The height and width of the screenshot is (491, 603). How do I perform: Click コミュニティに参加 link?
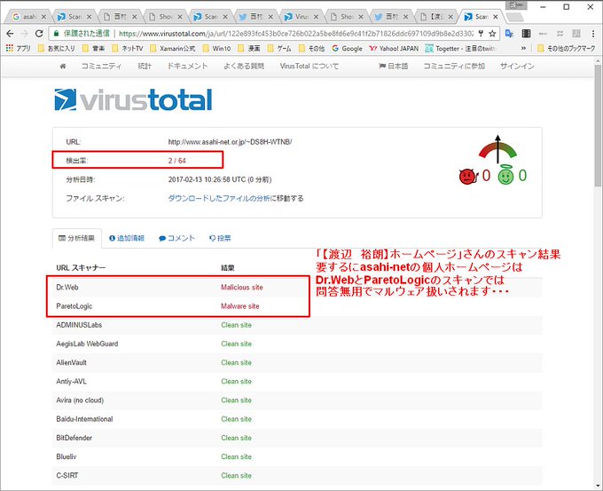(x=454, y=67)
